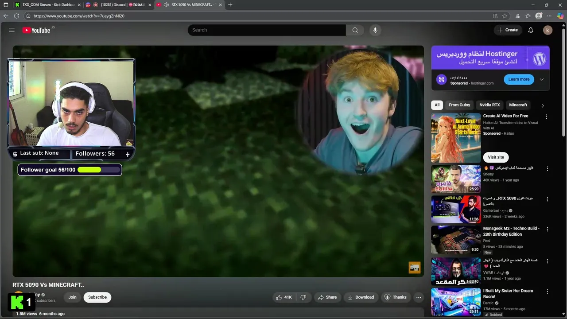Download the video
This screenshot has height=319, width=567.
point(361,297)
